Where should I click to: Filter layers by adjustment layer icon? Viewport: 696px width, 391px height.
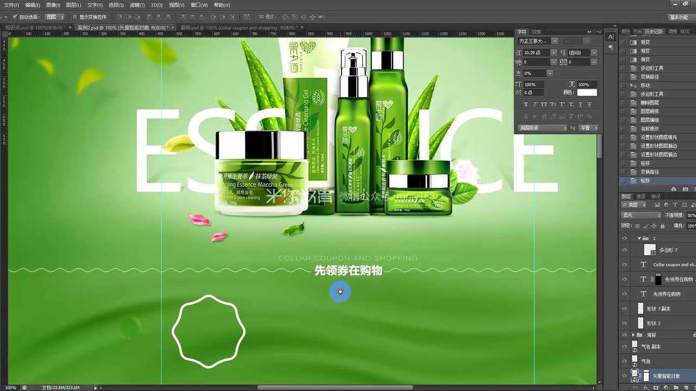(x=667, y=205)
